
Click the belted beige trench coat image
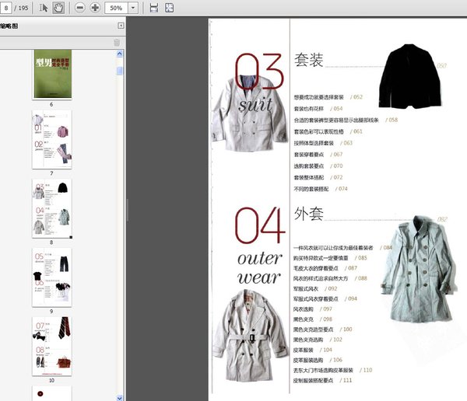click(x=250, y=336)
